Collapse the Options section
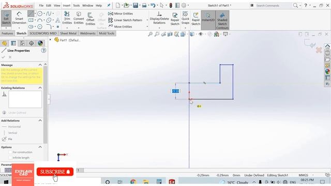This screenshot has width=331, height=186. (40, 147)
